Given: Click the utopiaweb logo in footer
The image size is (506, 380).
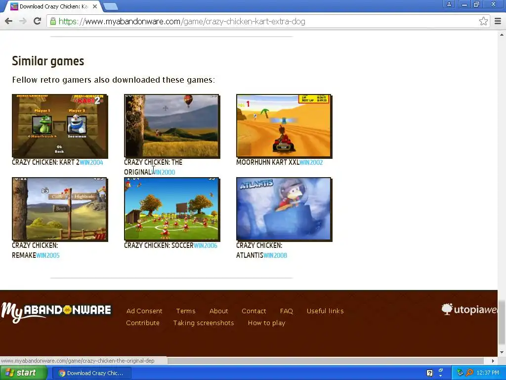Looking at the screenshot, I should [x=469, y=310].
